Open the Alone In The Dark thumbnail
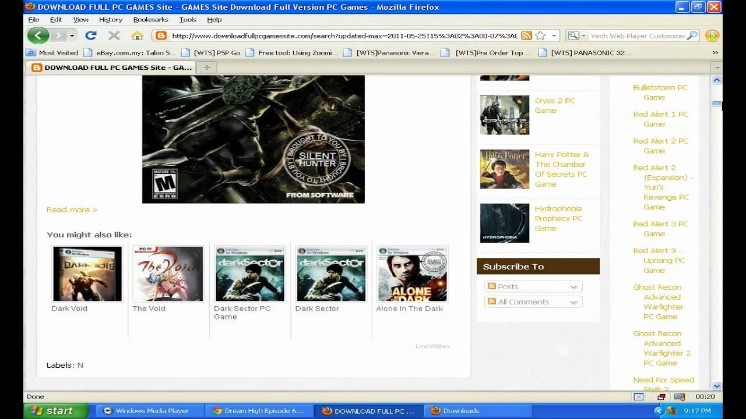This screenshot has height=419, width=746. pyautogui.click(x=412, y=274)
